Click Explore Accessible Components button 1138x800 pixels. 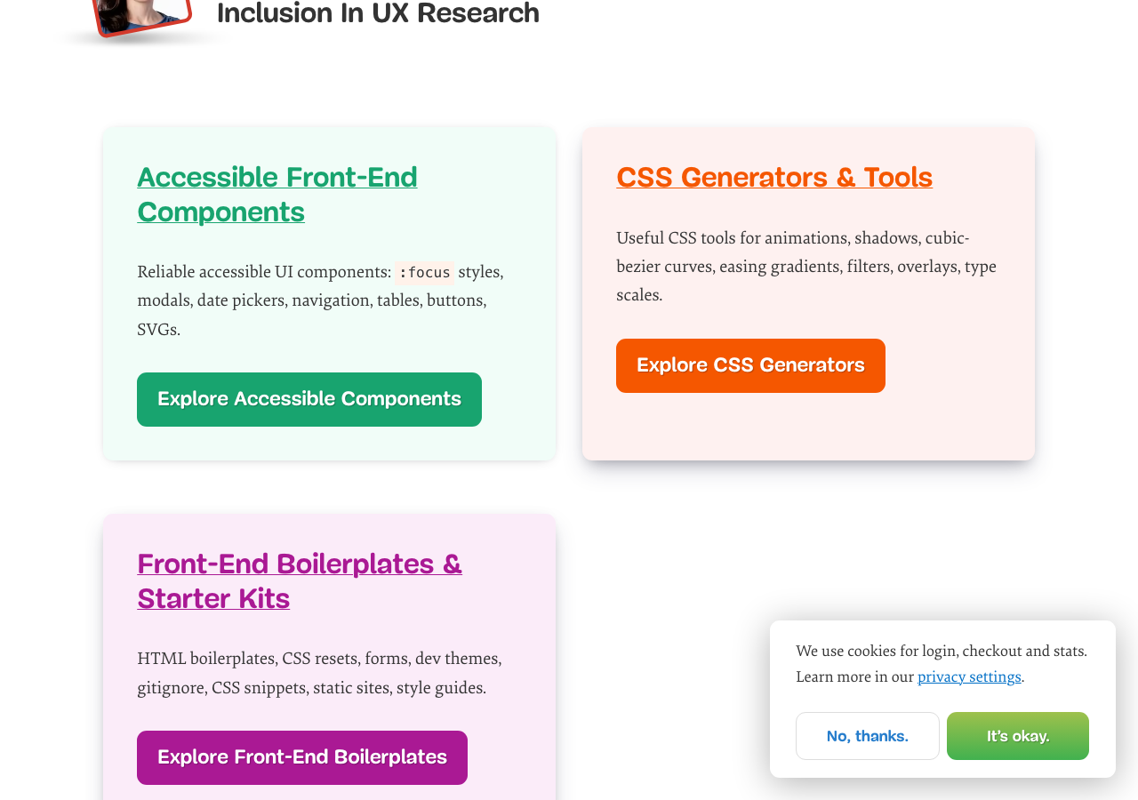309,399
